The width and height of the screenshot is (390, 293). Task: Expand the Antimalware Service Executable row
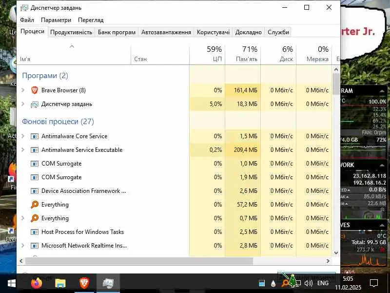coord(23,150)
